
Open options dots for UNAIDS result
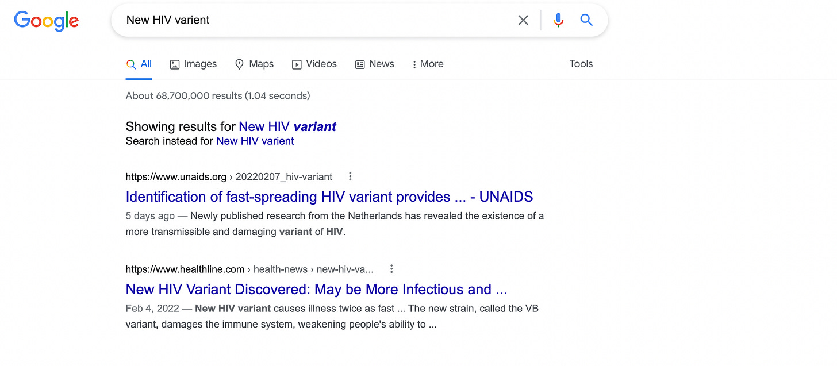(x=350, y=176)
